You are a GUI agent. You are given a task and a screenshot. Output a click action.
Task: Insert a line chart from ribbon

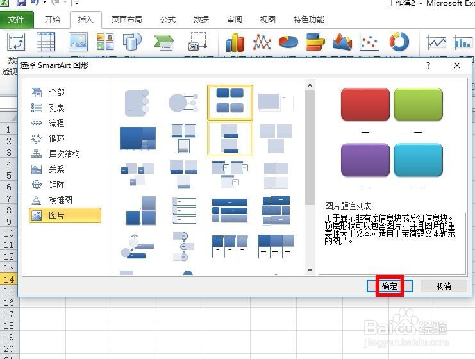point(262,42)
